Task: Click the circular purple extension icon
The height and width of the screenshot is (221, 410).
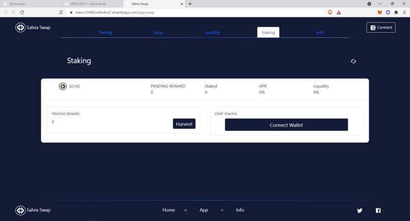Action: [388, 12]
